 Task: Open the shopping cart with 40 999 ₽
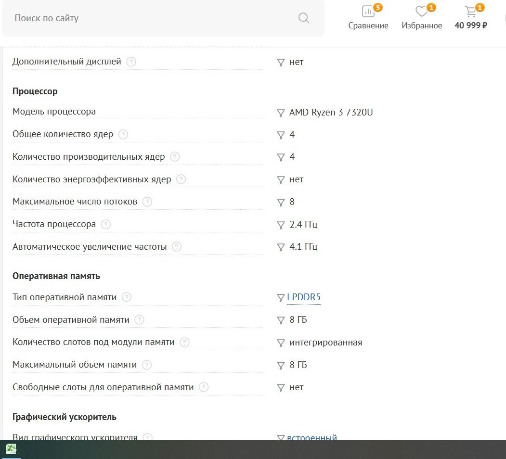pyautogui.click(x=471, y=17)
